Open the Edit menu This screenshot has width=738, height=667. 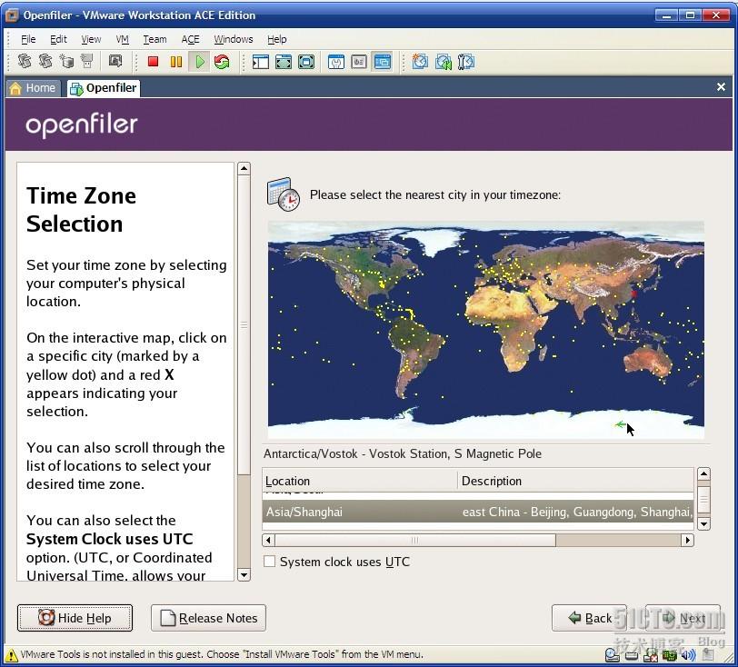[x=58, y=39]
